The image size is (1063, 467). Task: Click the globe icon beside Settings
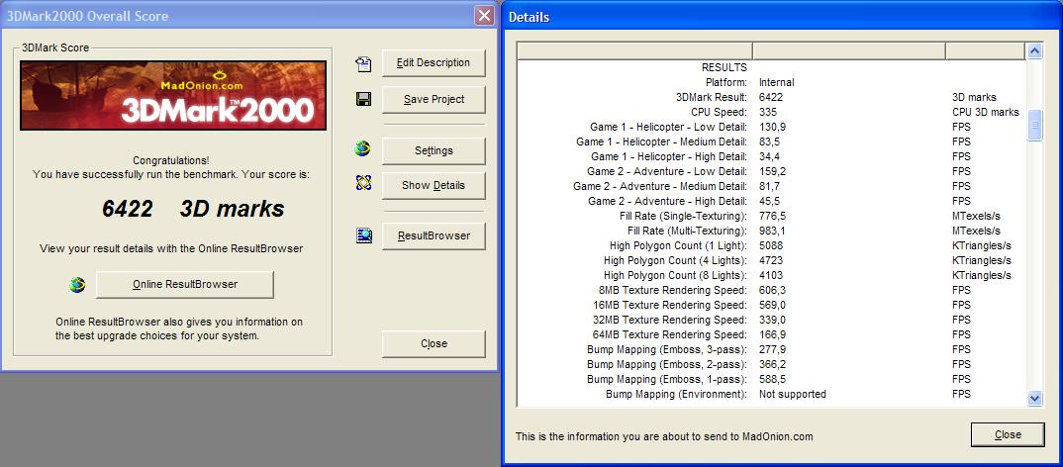point(363,149)
